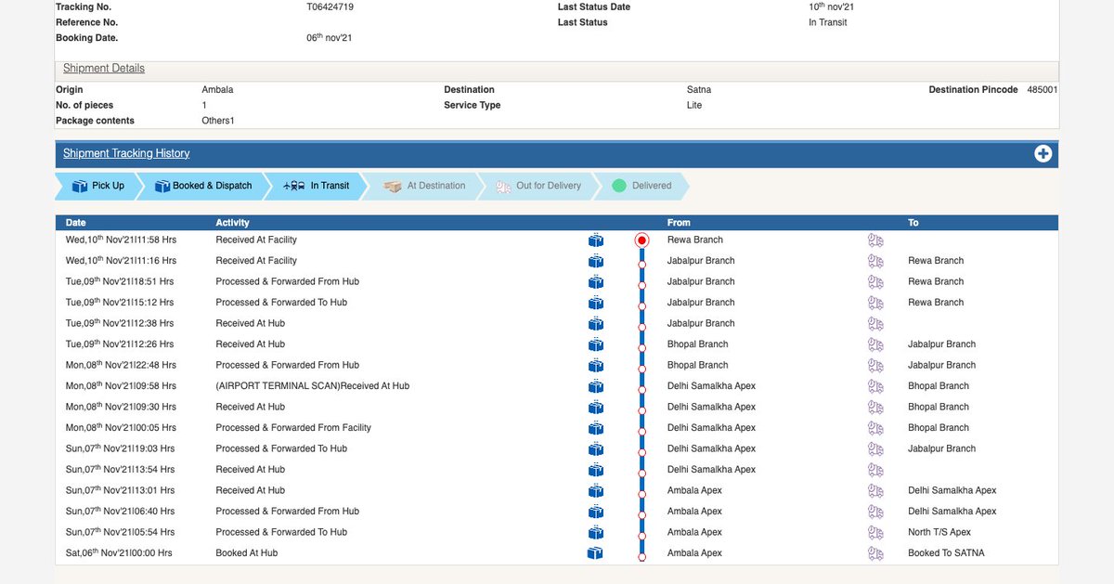1114x584 pixels.
Task: Click the 'Booked To SATNA' cell
Action: (x=946, y=553)
